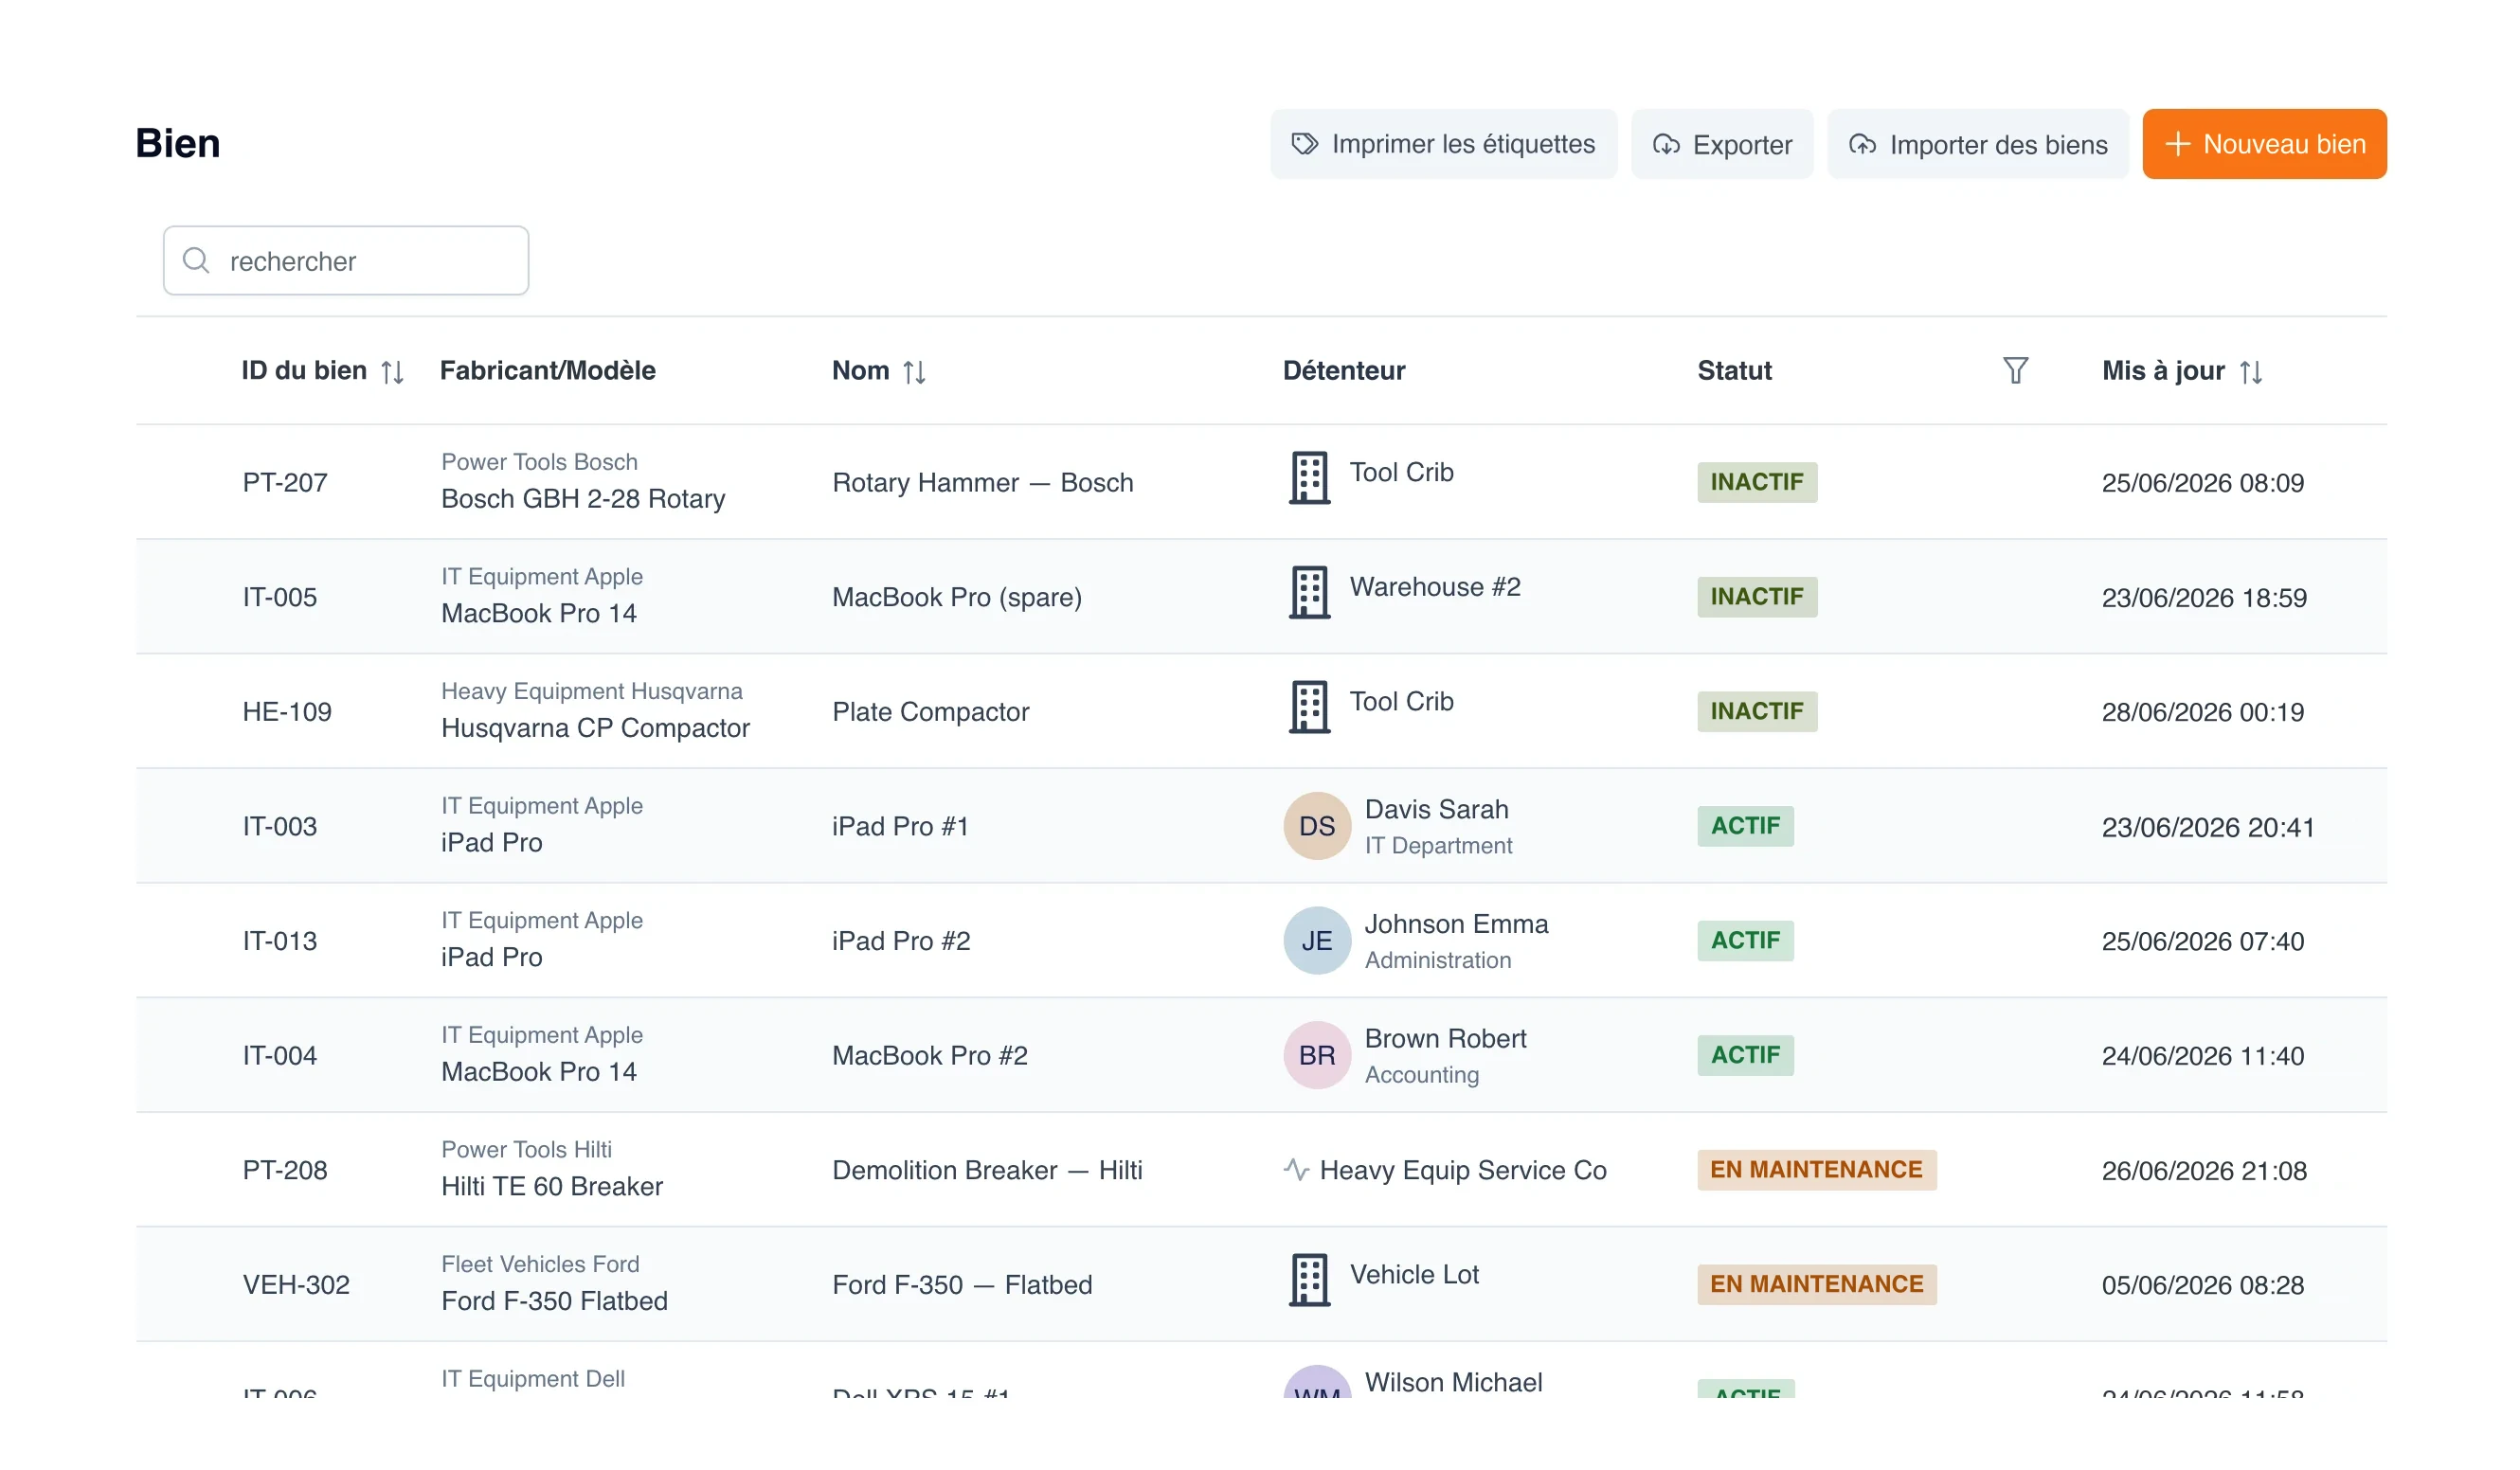Open the Statut filter funnel
The height and width of the screenshot is (1470, 2520).
click(x=2016, y=370)
